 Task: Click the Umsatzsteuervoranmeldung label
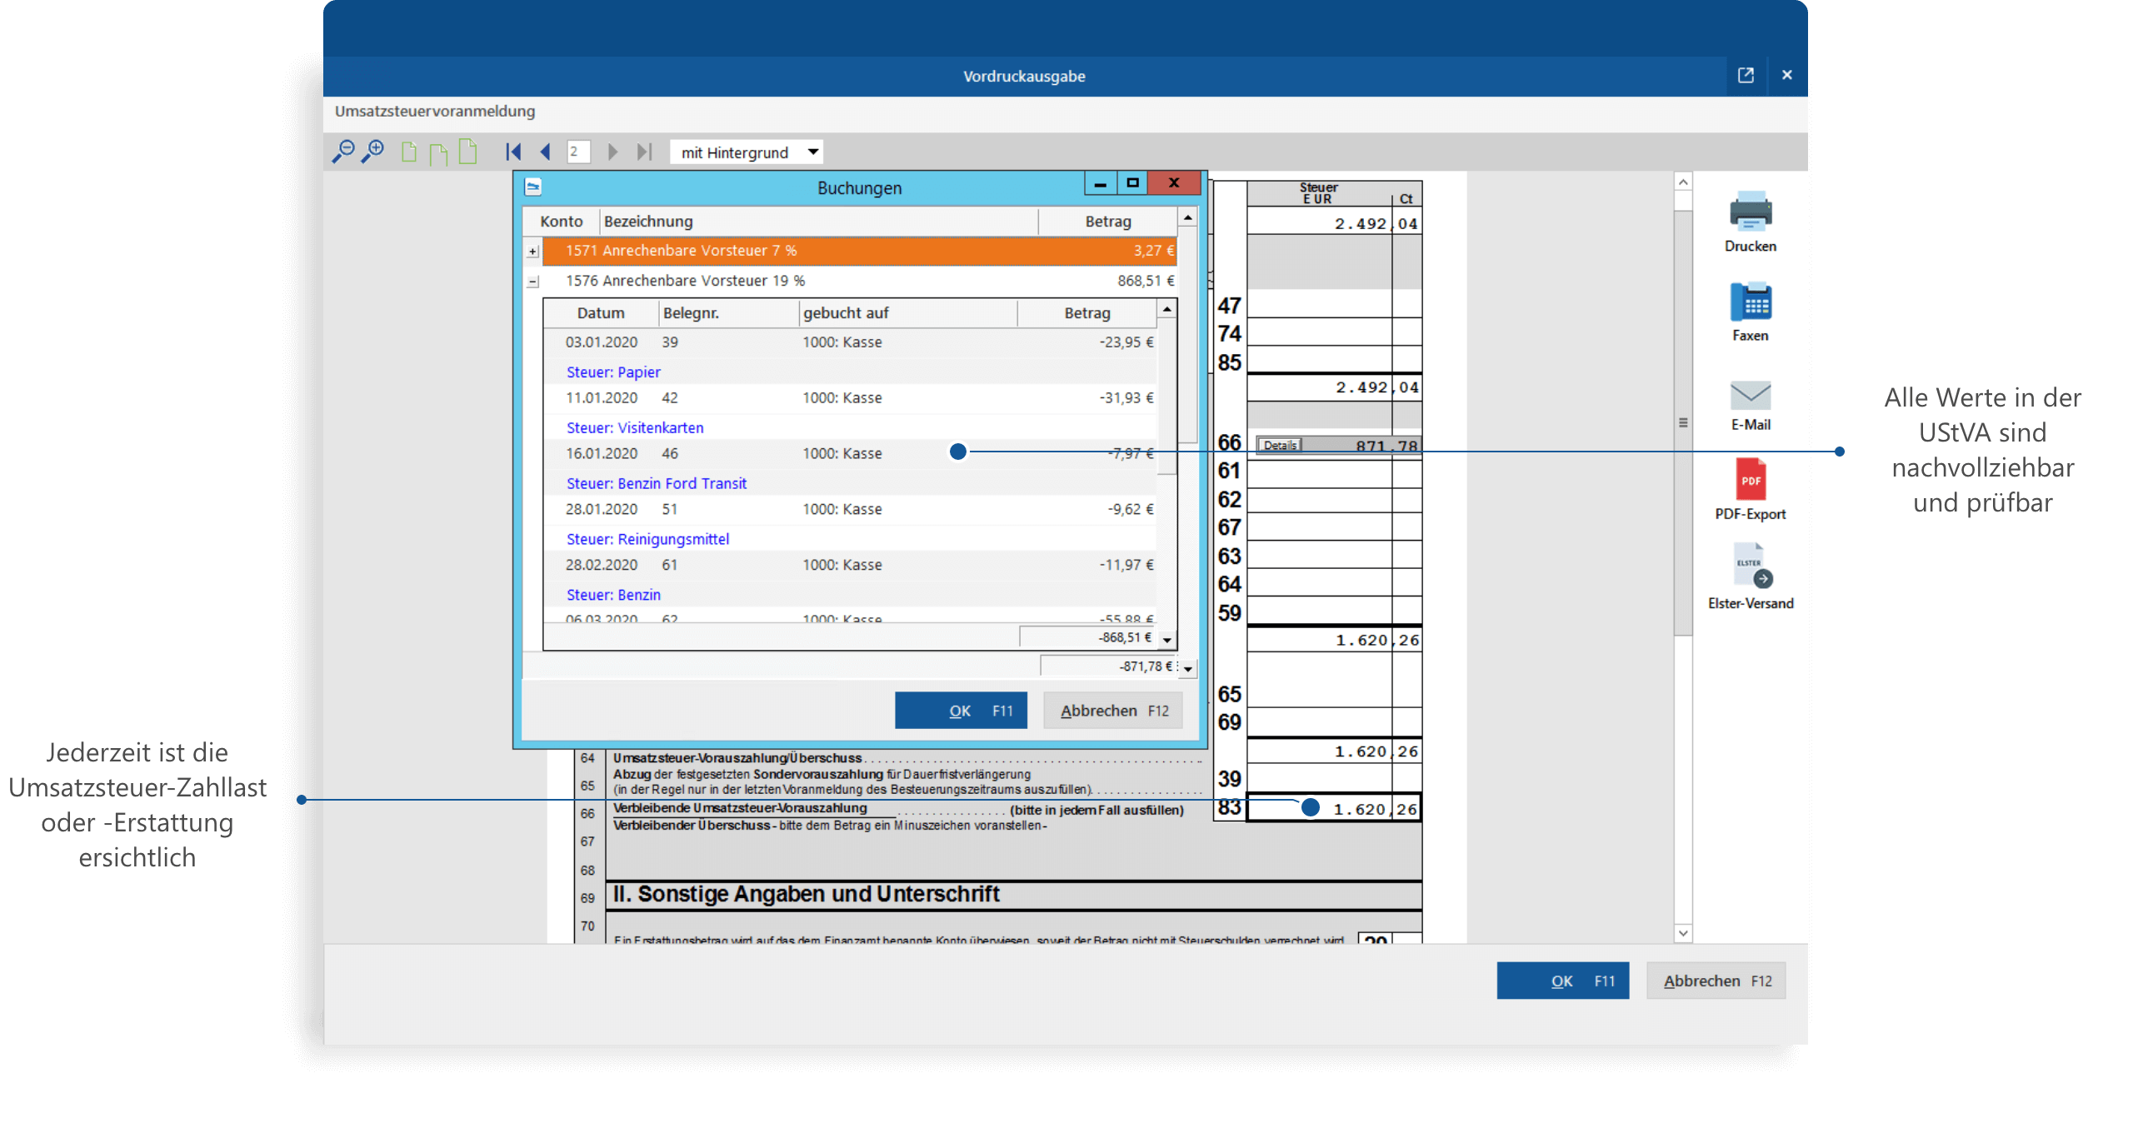pyautogui.click(x=435, y=112)
